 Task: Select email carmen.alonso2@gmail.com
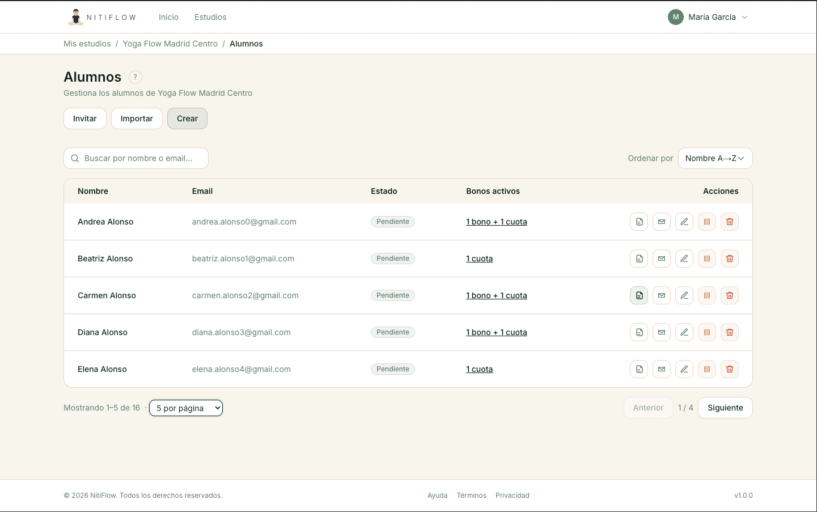tap(245, 295)
